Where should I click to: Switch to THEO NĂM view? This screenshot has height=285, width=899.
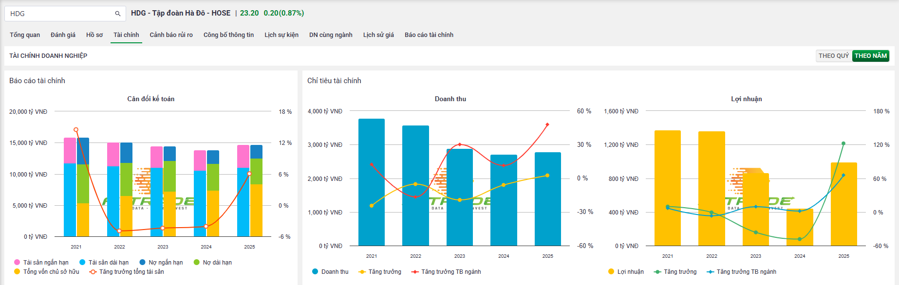coord(871,56)
